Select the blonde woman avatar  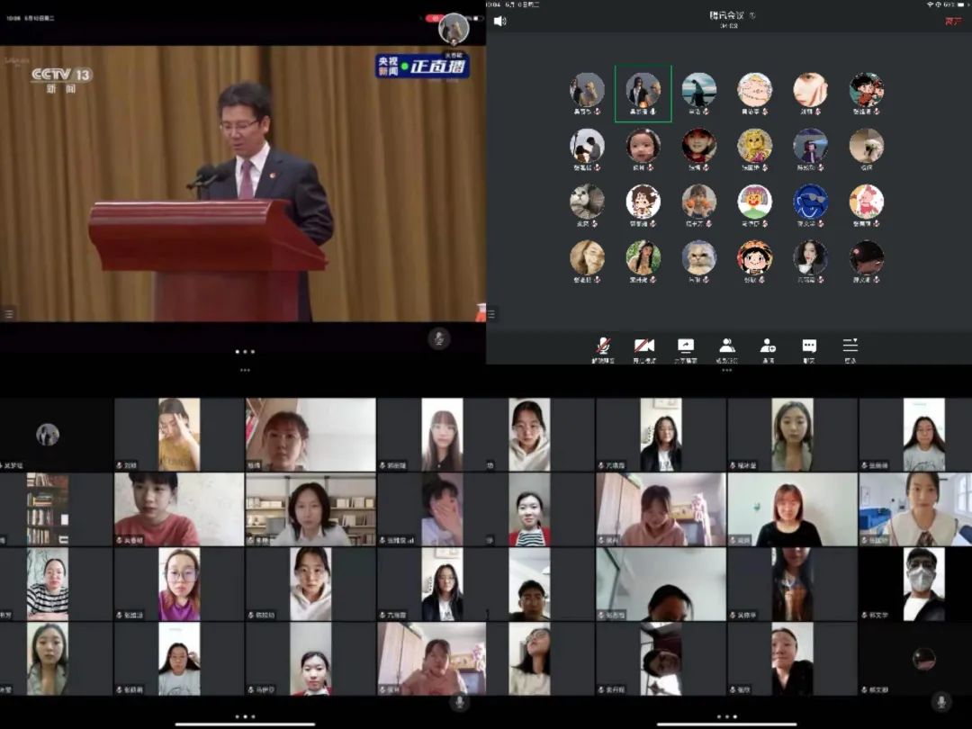click(x=587, y=257)
